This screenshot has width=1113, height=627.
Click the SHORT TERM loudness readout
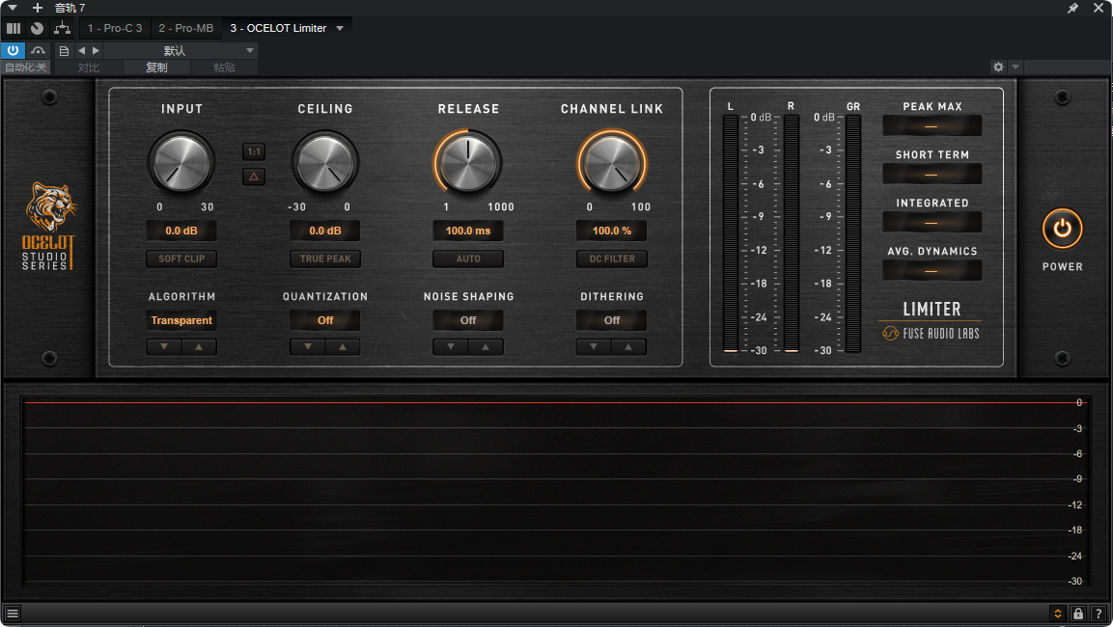coord(932,175)
